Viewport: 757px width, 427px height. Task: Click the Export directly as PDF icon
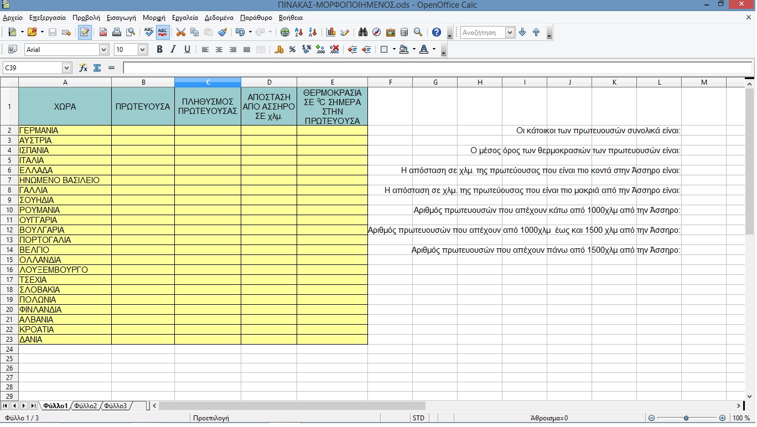pos(103,32)
